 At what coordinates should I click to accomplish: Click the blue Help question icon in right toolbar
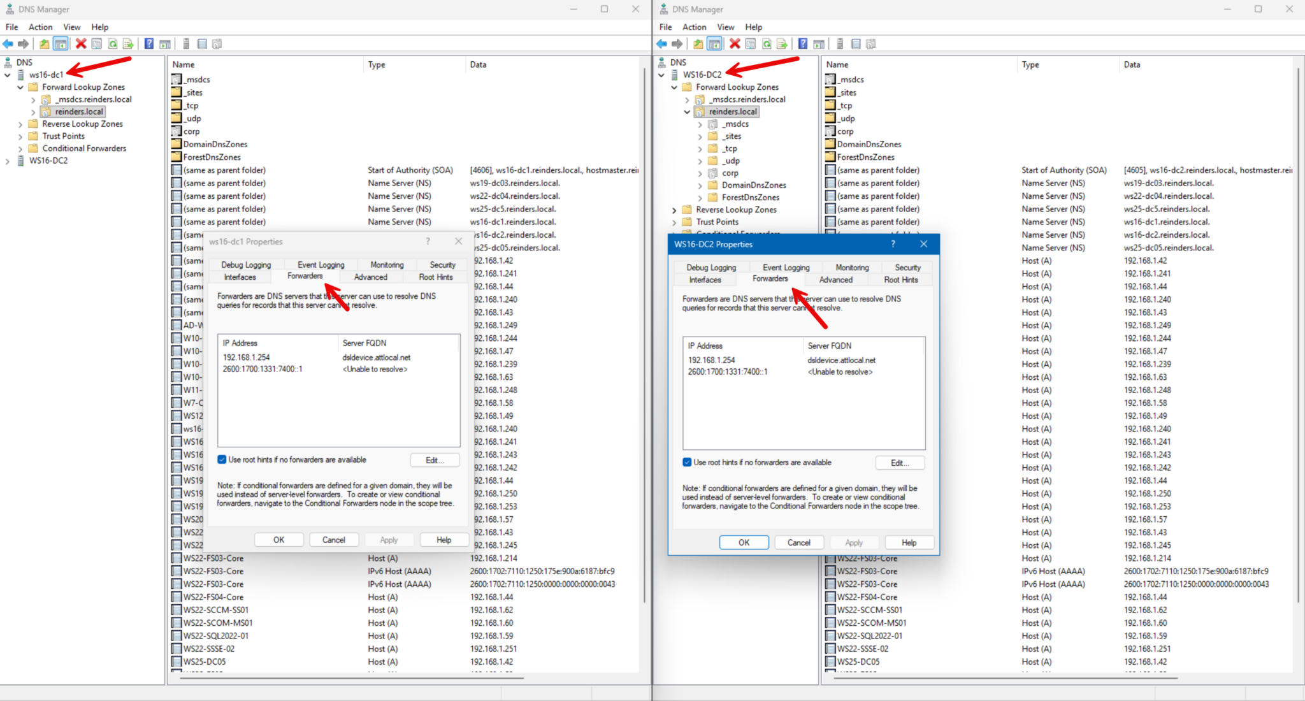coord(802,44)
